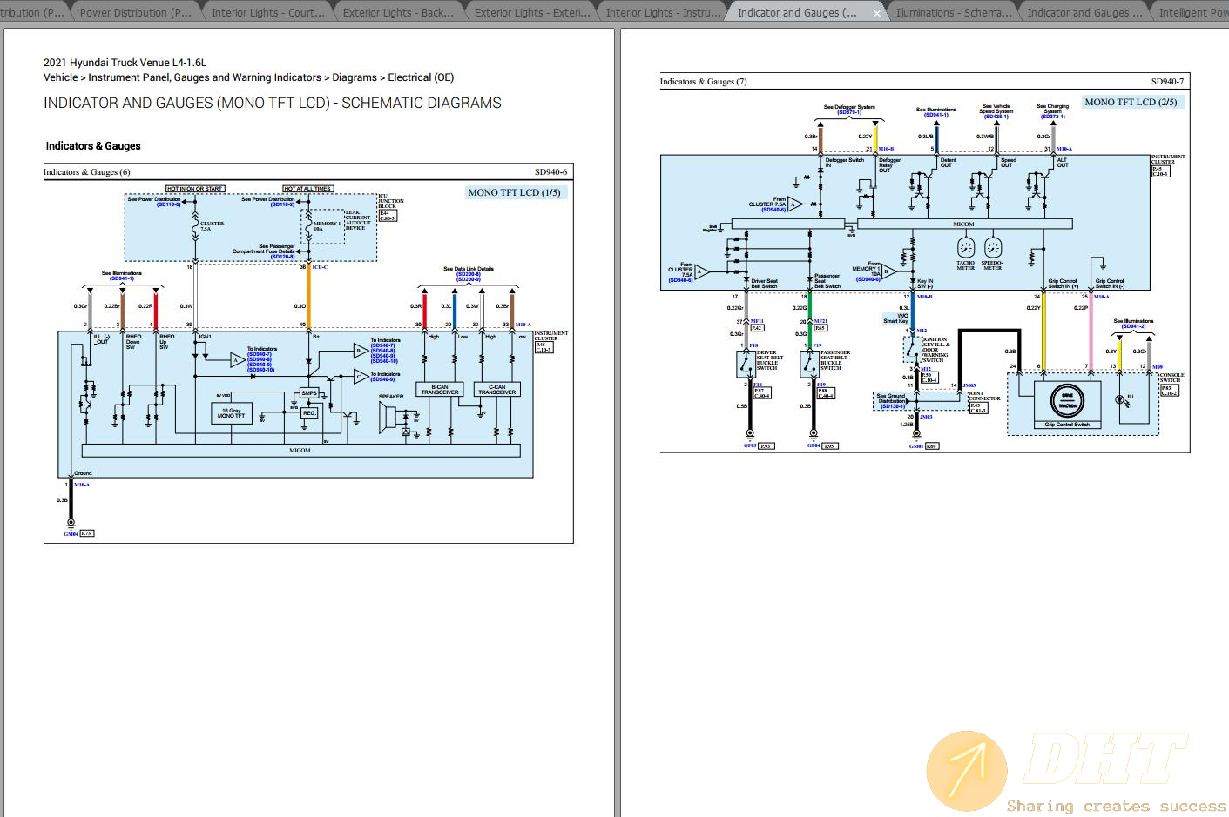This screenshot has width=1229, height=817.
Task: Click the TACHO METER gauge symbol
Action: pos(965,248)
